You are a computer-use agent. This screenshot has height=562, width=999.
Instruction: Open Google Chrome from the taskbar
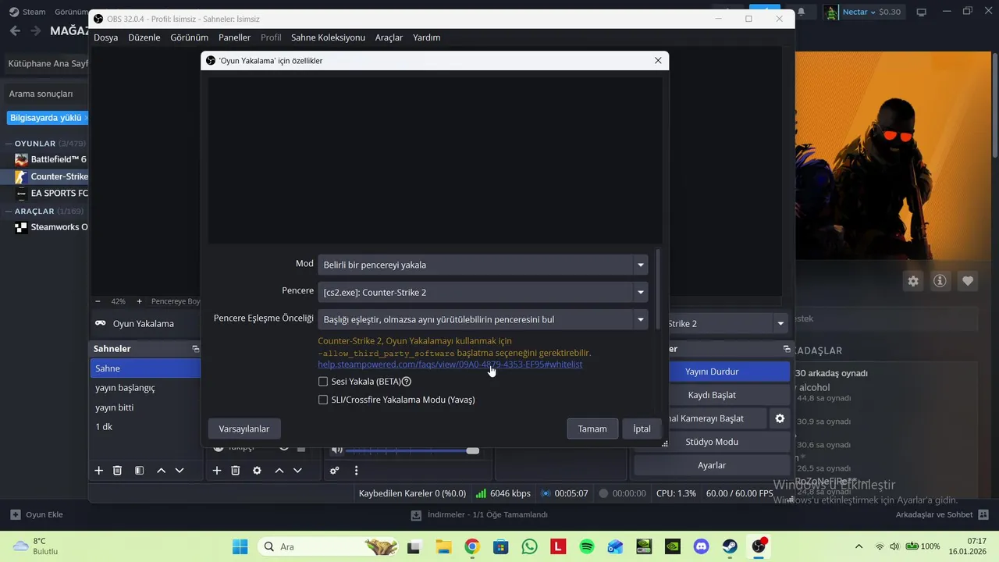(471, 546)
